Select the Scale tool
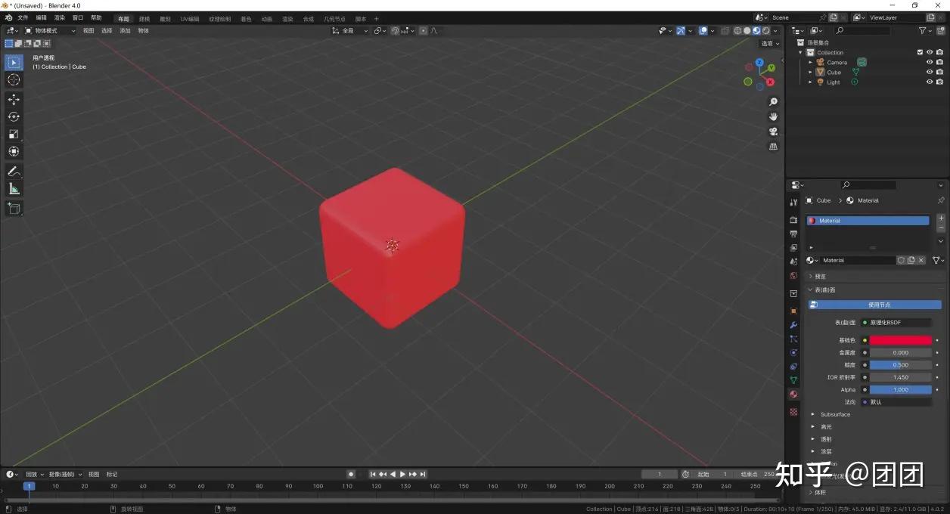Viewport: 950px width, 514px height. click(14, 134)
